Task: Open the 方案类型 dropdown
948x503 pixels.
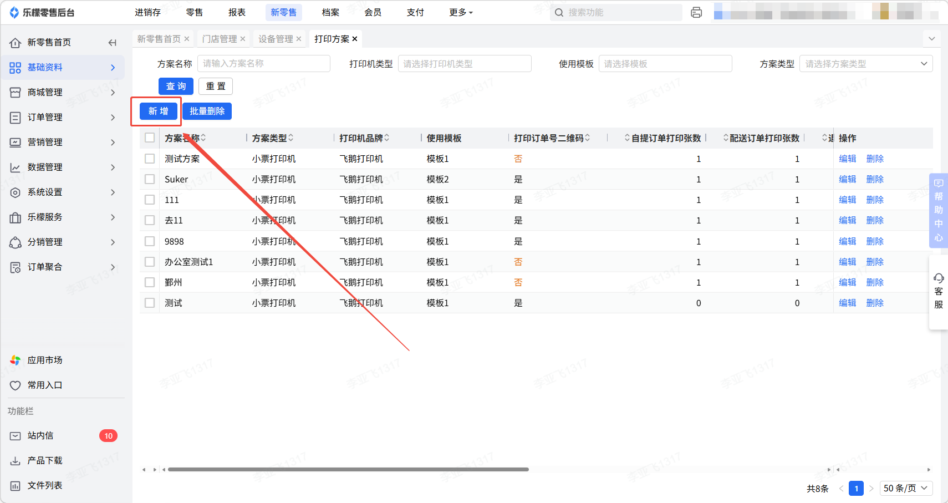Action: coord(866,64)
